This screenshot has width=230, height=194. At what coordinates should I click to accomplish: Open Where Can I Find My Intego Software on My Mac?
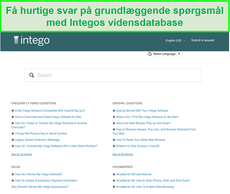(148, 117)
